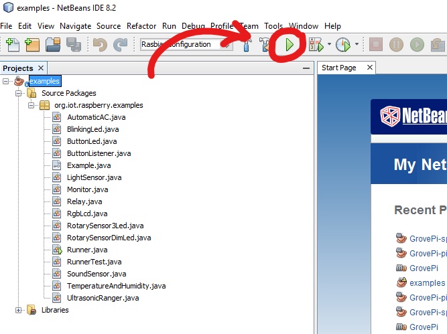Click the org.iot.raspberry.examples package icon
The image size is (447, 334).
(44, 105)
